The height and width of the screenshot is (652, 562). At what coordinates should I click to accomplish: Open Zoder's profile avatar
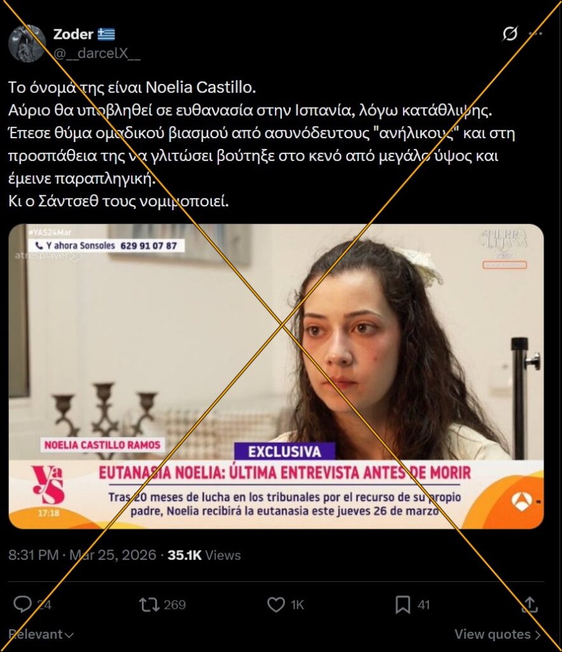pos(27,43)
